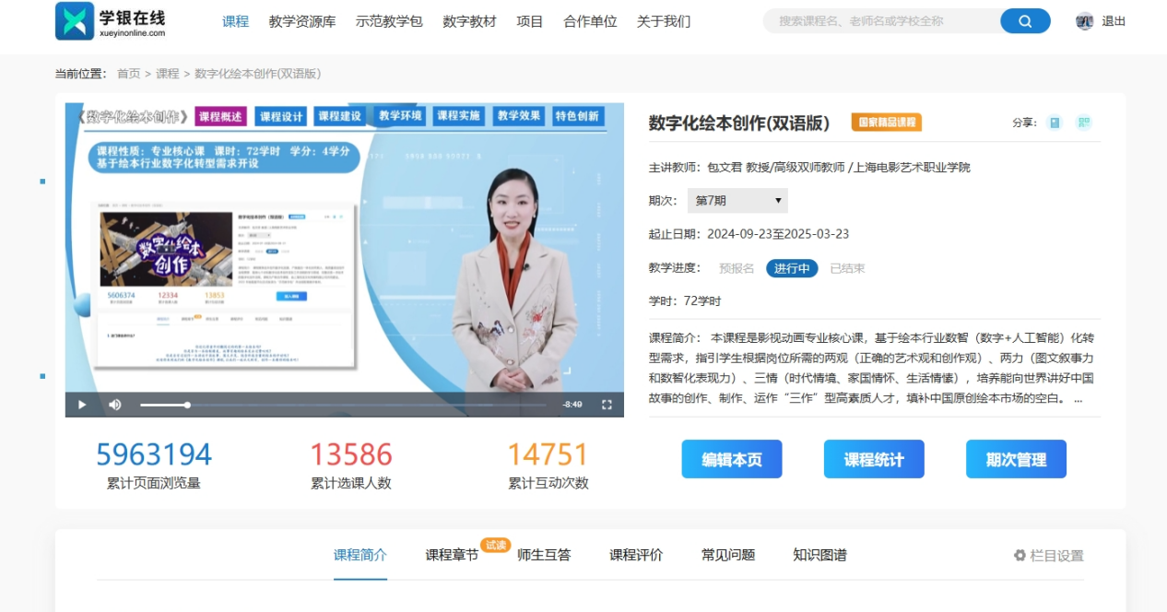Click the blue book share icon
Screen dimensions: 1167x612
pos(1055,123)
